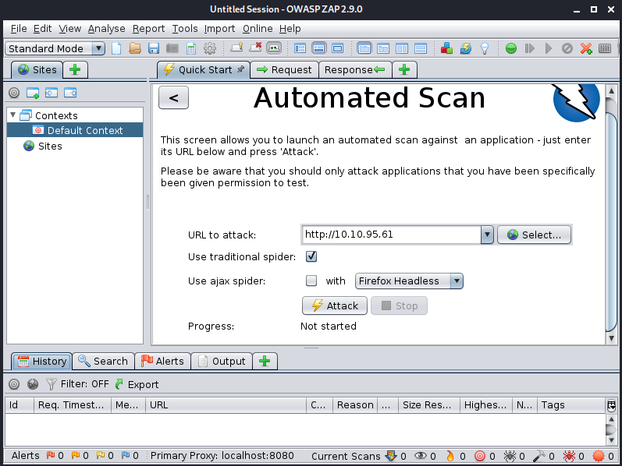The width and height of the screenshot is (622, 466).
Task: Click the Select... button
Action: pos(534,235)
